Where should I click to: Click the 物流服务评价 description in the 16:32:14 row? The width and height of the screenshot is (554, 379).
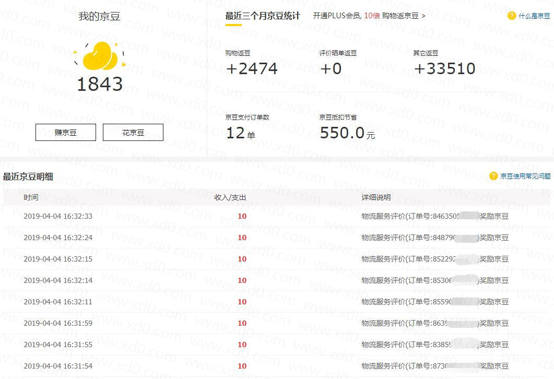435,280
